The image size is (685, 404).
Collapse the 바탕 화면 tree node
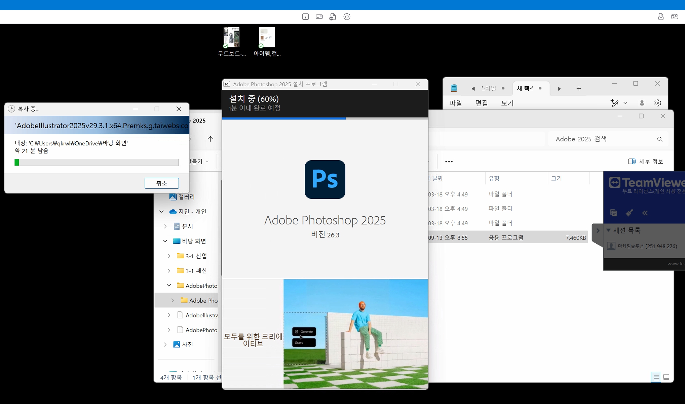165,241
